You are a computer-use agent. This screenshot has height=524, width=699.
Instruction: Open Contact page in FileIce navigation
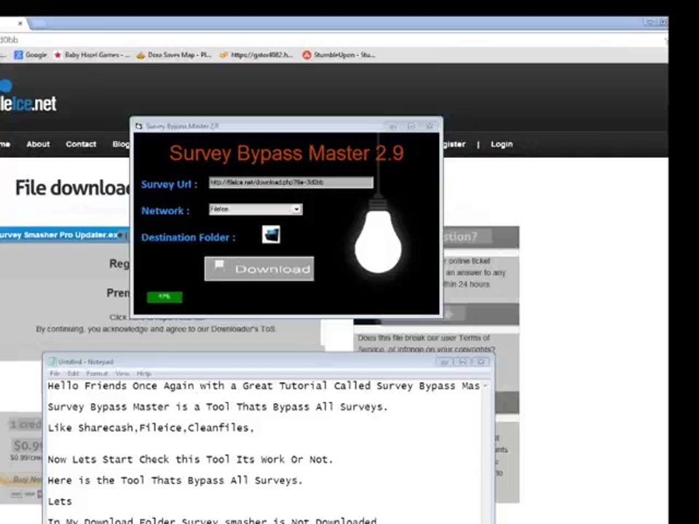(81, 144)
